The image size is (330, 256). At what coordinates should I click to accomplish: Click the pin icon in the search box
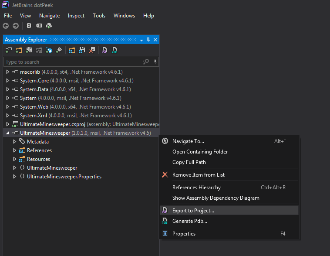point(155,61)
